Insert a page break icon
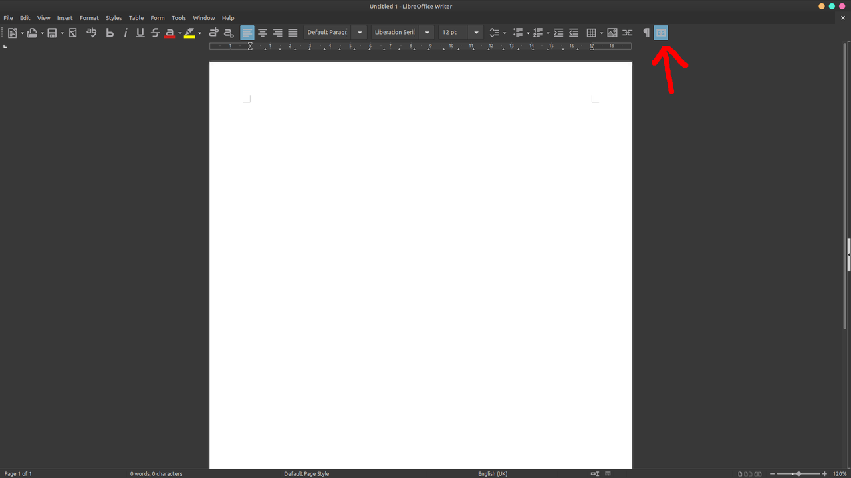 (x=627, y=33)
